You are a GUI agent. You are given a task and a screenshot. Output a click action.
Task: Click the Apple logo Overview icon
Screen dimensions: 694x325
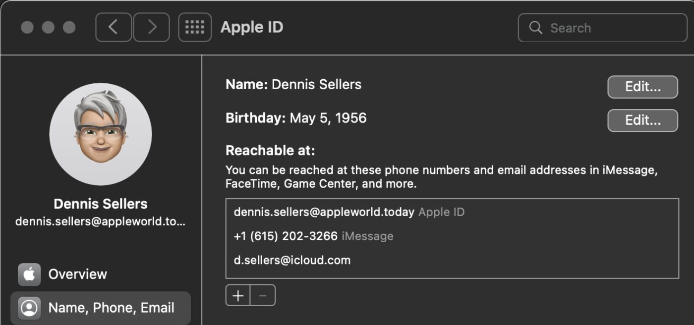click(29, 274)
